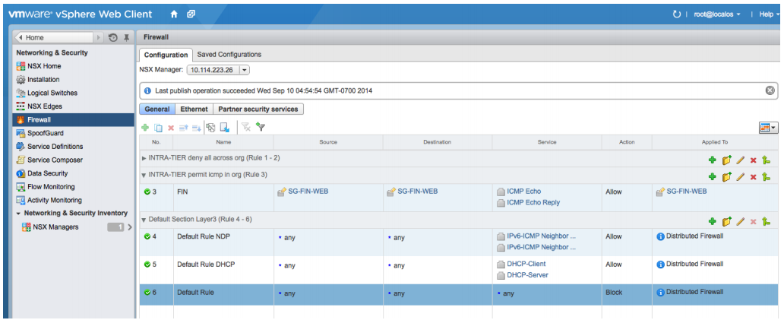Screen dimensions: 784x320
Task: Switch to the Saved Configurations tab
Action: click(229, 55)
